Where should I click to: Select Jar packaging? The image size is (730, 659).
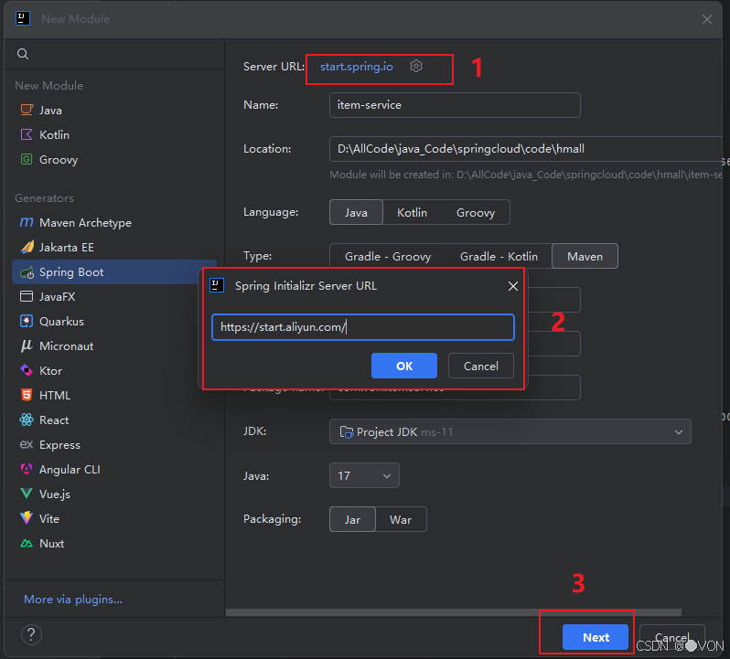(x=352, y=519)
